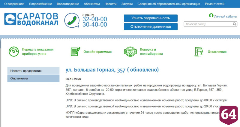Click the faucet Отключения icon
The height and width of the screenshot is (127, 240).
point(199,51)
